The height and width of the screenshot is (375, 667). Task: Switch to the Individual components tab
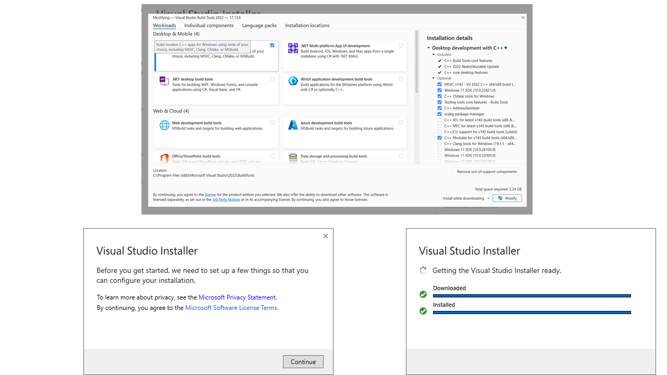pos(208,25)
